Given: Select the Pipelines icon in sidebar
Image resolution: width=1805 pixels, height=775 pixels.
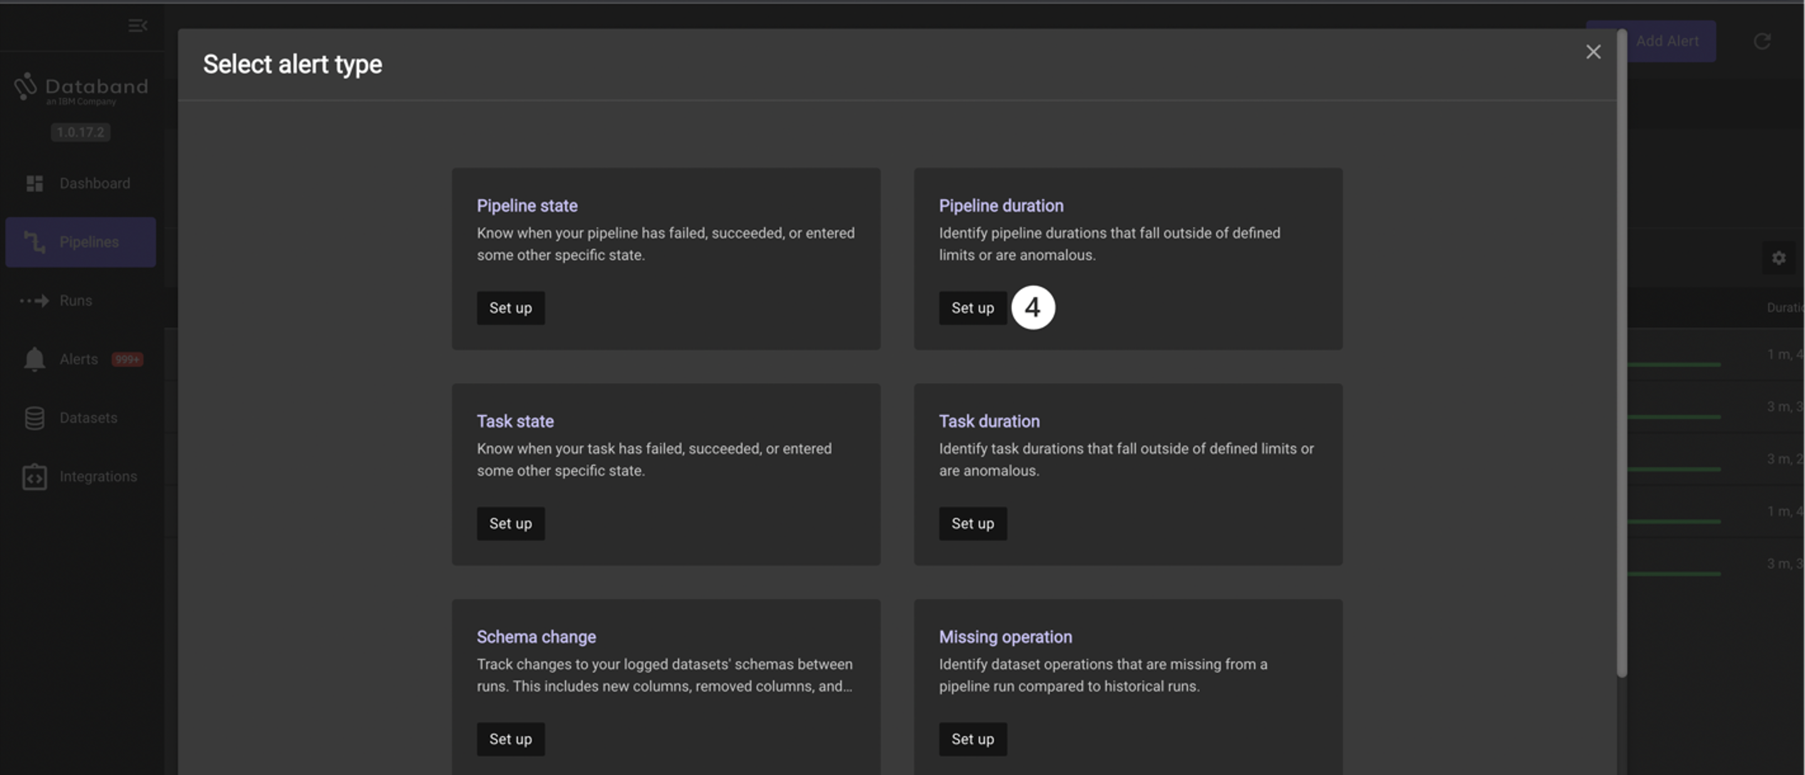Looking at the screenshot, I should point(34,242).
